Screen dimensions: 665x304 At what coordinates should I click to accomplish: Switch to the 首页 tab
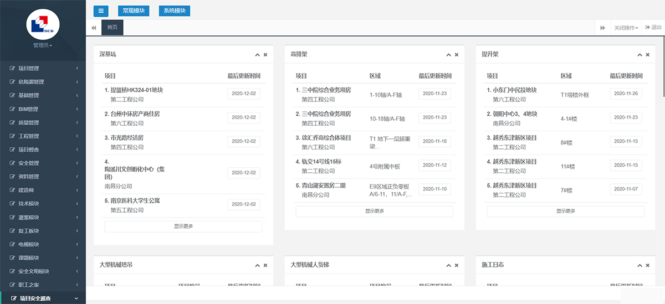(x=112, y=28)
